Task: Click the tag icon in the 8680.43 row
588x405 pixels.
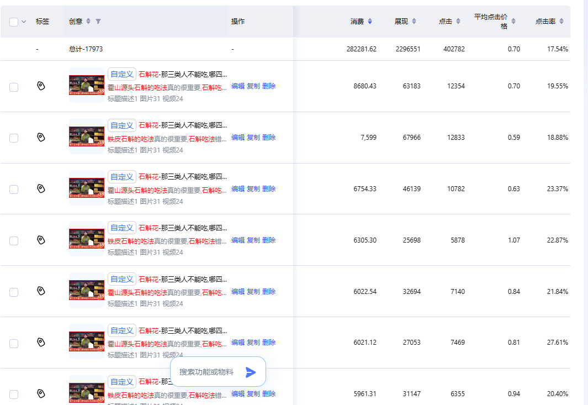Action: pyautogui.click(x=41, y=86)
